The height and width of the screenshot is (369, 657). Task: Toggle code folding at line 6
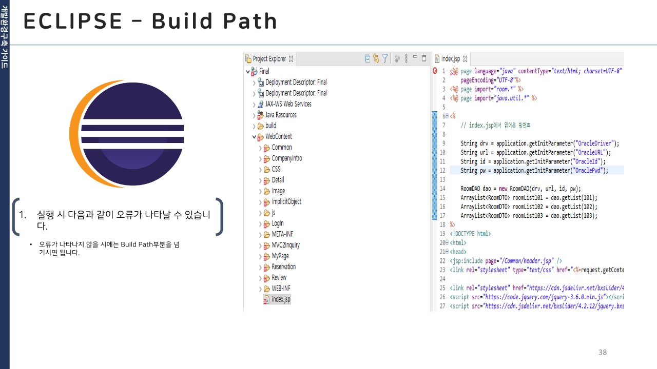tap(446, 116)
